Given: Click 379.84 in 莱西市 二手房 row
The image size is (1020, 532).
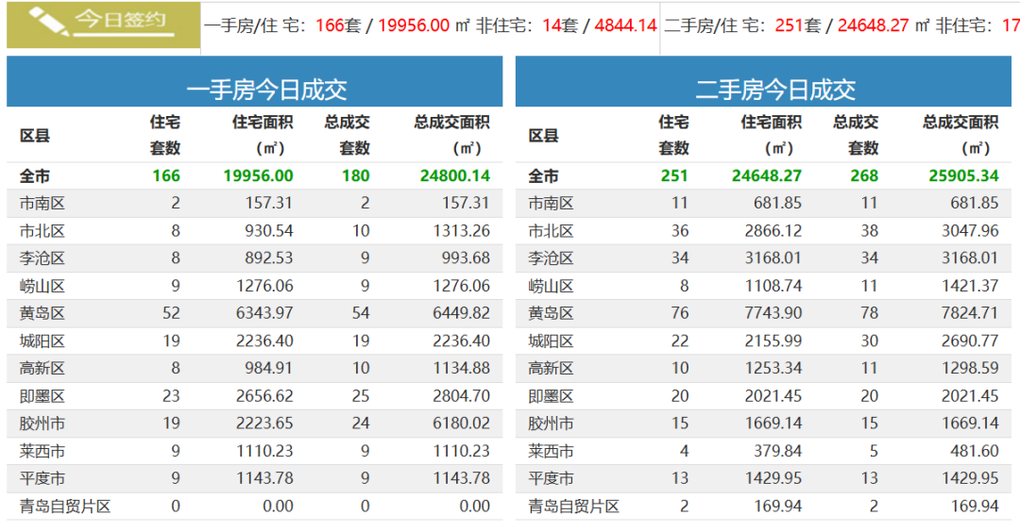Looking at the screenshot, I should [x=777, y=451].
